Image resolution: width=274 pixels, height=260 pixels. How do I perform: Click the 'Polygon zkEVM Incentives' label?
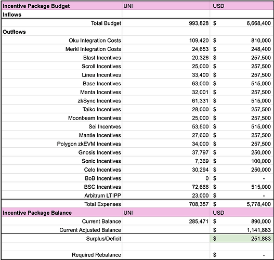tap(89, 144)
